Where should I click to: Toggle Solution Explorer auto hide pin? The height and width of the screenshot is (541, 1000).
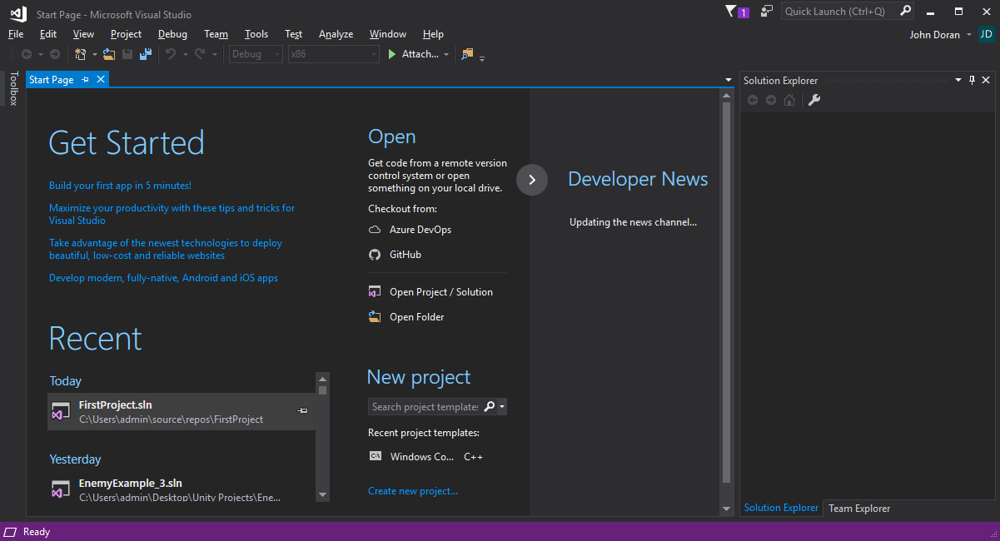pos(972,80)
